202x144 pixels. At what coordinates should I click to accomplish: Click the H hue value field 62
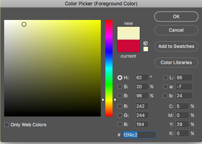(142, 78)
